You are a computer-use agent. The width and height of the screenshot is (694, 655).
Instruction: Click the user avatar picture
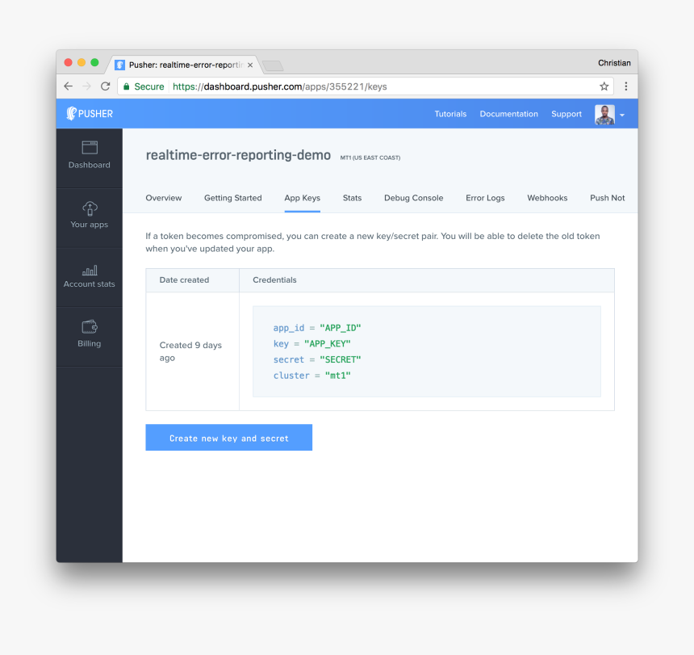tap(604, 114)
